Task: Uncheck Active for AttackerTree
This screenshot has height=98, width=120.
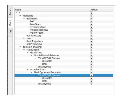Action: (92, 70)
